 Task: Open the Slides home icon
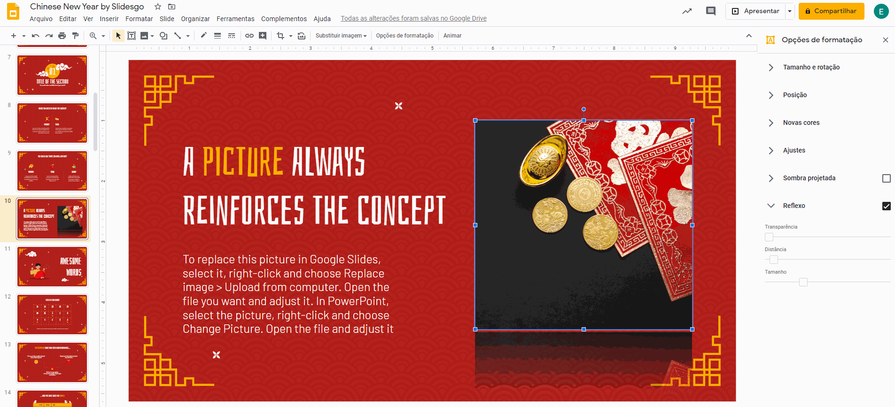(13, 12)
